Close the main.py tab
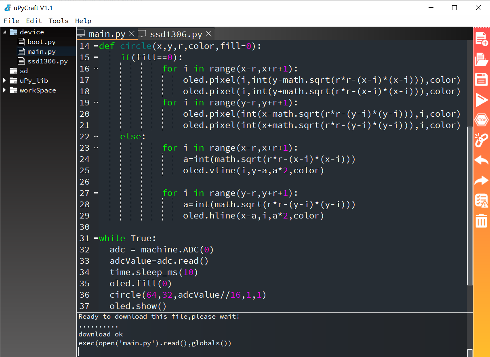The height and width of the screenshot is (357, 490). point(131,34)
